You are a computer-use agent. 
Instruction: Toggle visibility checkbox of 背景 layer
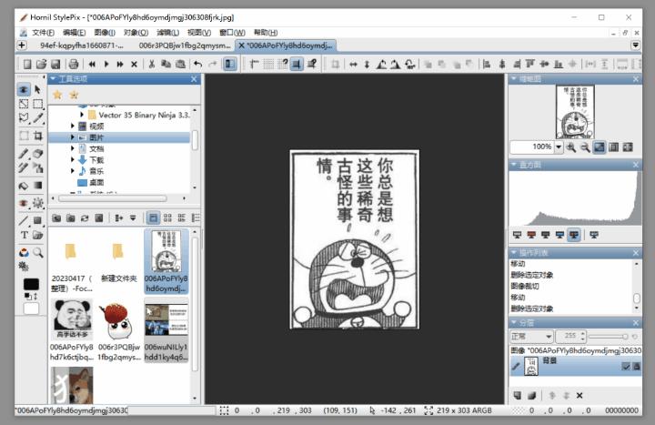[x=624, y=367]
